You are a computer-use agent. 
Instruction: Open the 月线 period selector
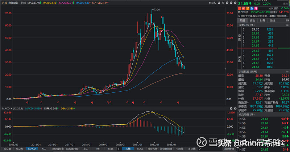pyautogui.click(x=4, y=3)
